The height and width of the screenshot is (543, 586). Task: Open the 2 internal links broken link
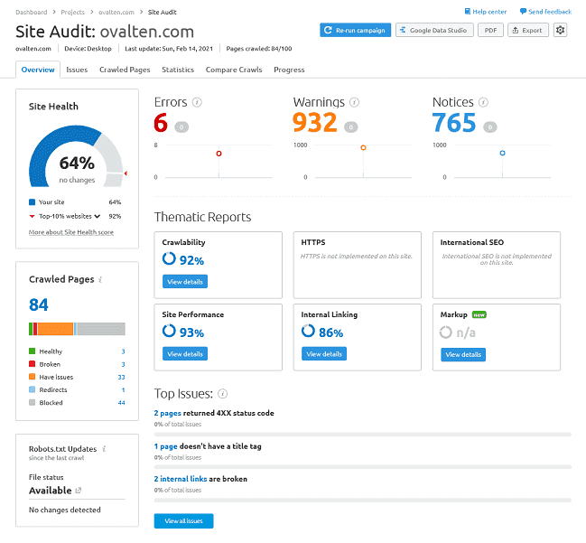point(181,479)
